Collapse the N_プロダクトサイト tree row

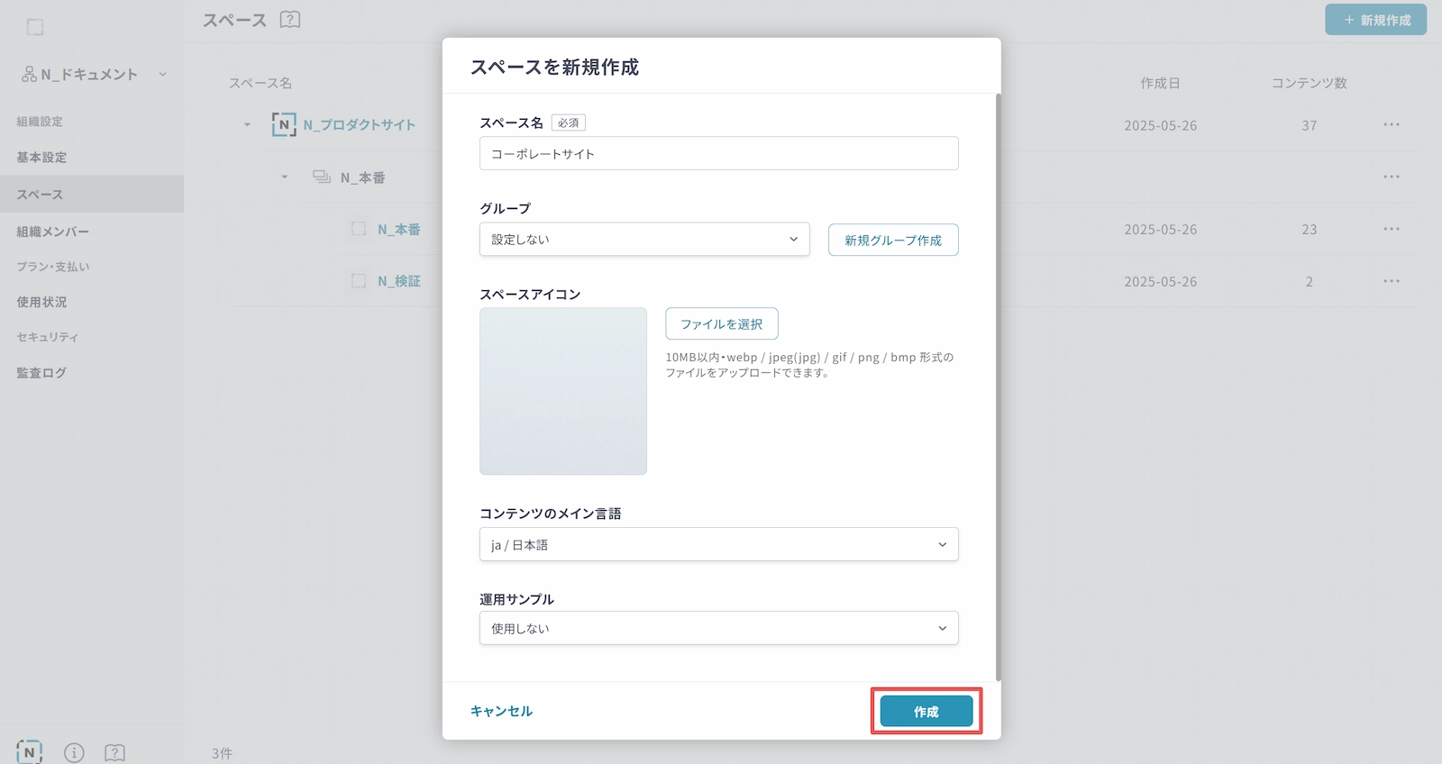pos(247,125)
